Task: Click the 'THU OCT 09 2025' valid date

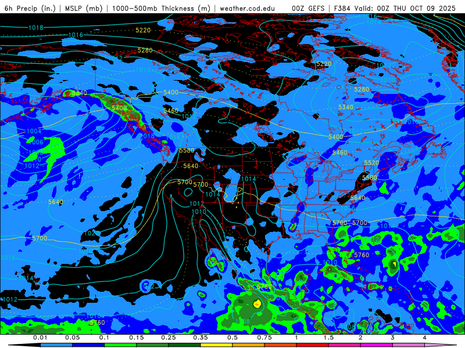Action: (x=424, y=8)
